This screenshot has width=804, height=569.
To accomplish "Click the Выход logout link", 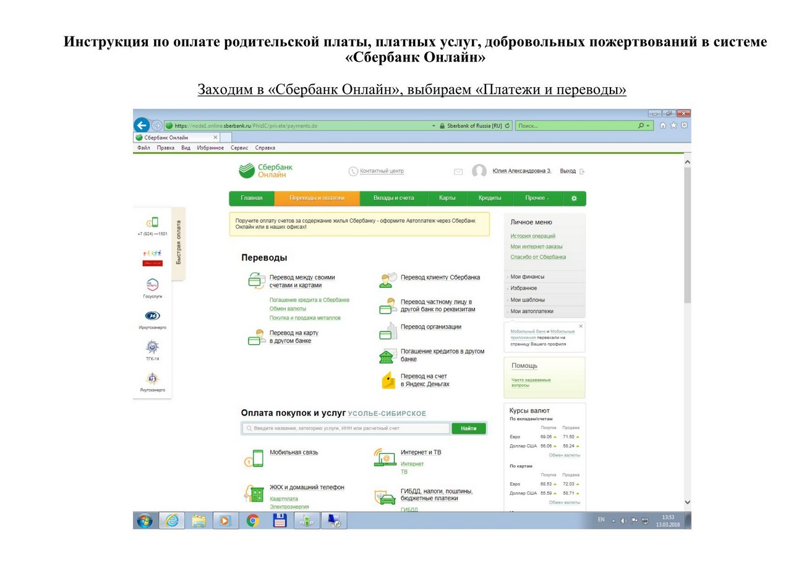I will pos(568,171).
